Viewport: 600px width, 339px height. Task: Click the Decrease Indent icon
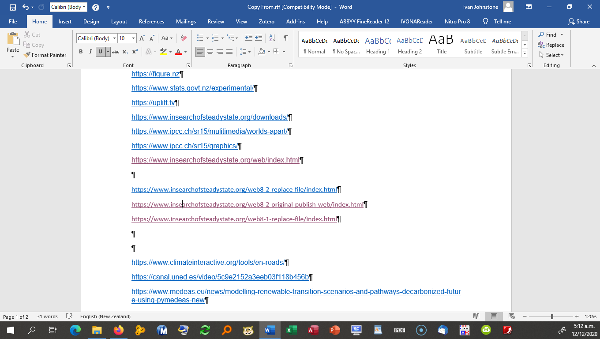click(x=249, y=38)
